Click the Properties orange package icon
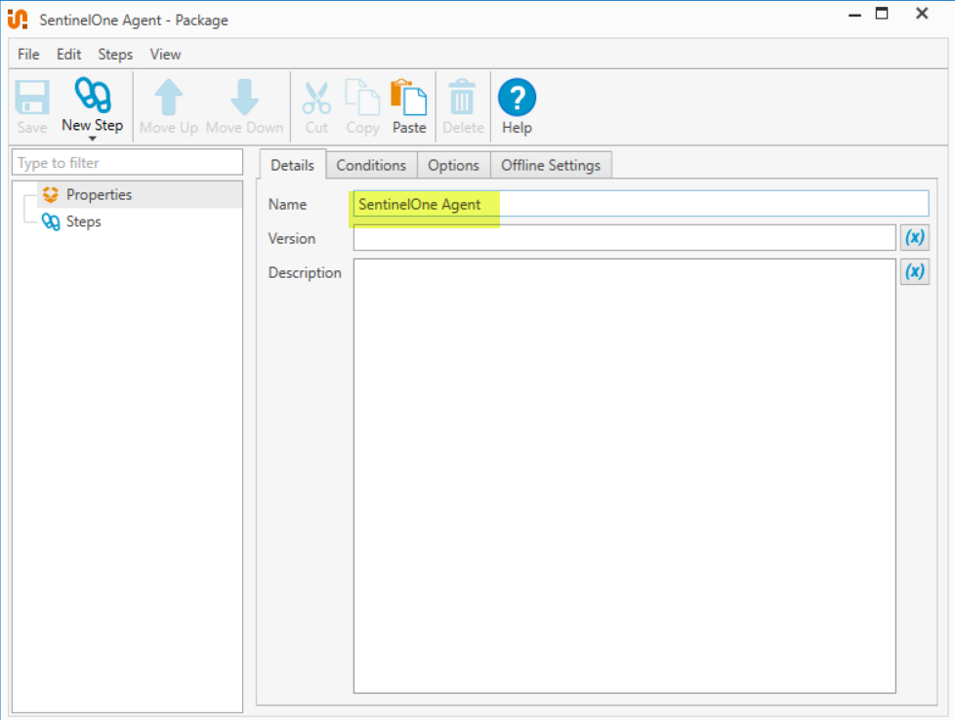Viewport: 955px width, 720px height. (x=51, y=195)
